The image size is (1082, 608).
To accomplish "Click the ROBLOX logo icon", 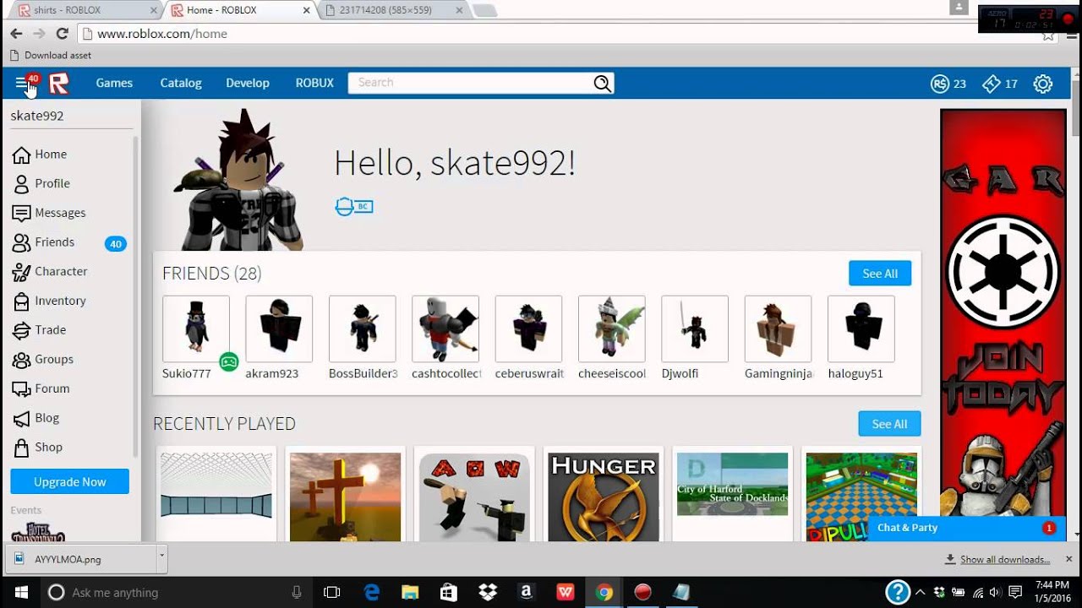I will pos(58,83).
